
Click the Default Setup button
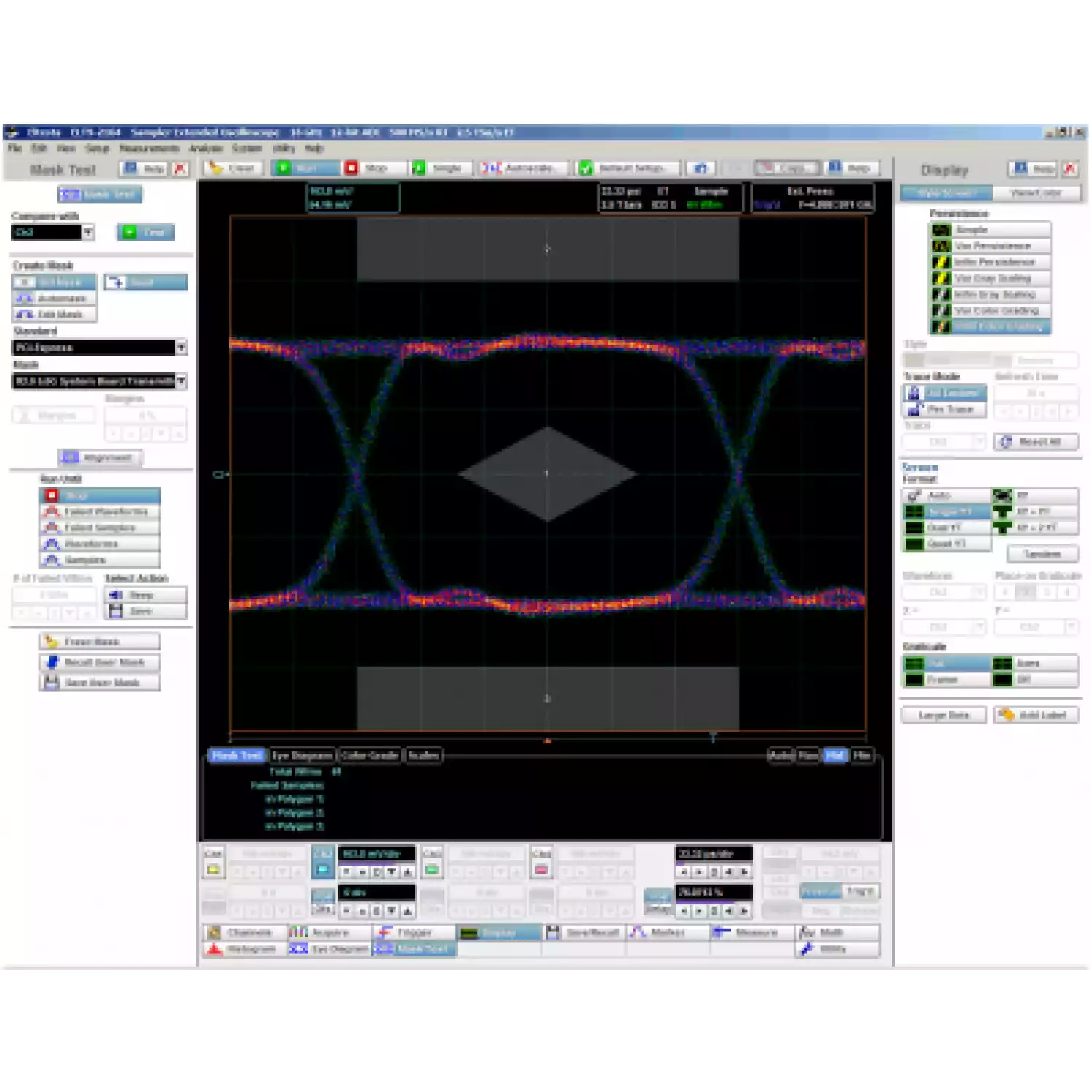click(x=629, y=168)
